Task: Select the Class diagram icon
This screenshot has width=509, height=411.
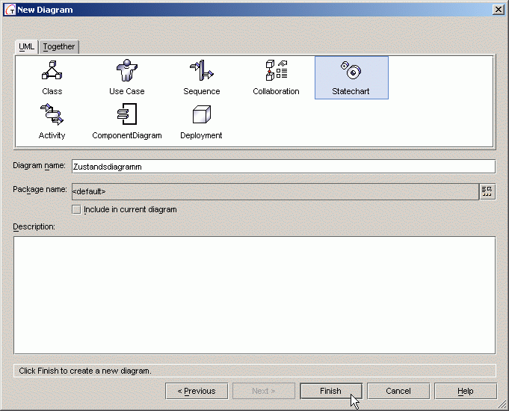Action: point(52,72)
